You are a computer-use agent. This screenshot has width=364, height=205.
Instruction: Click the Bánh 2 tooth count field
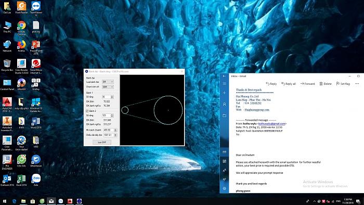pos(107,116)
